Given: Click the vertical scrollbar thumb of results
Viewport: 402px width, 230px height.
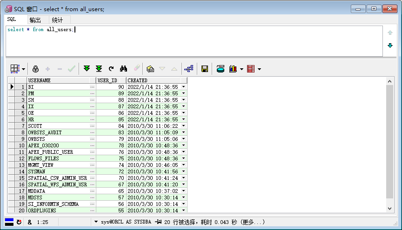Looking at the screenshot, I should pyautogui.click(x=390, y=141).
